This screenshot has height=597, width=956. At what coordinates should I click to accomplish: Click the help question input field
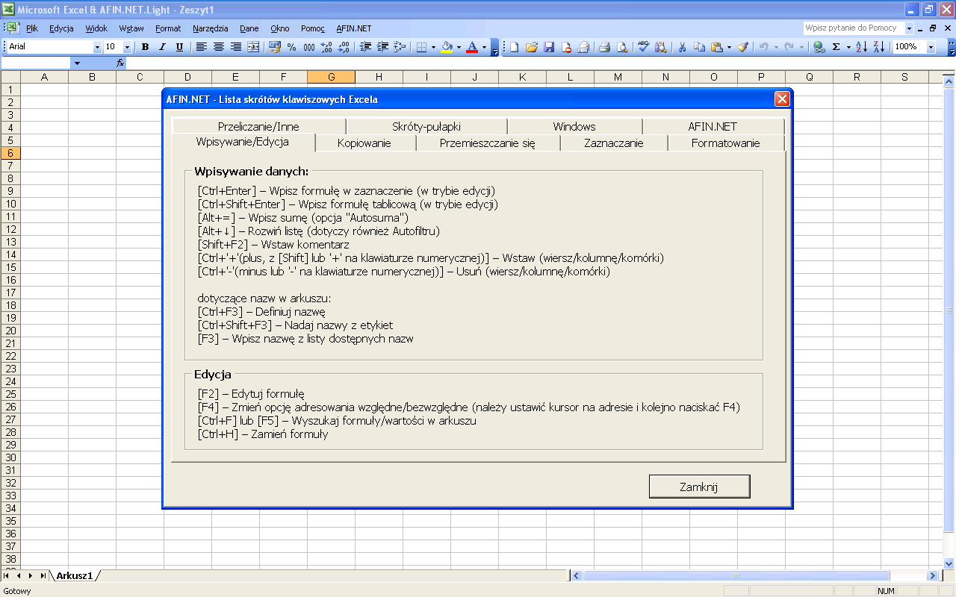(854, 28)
